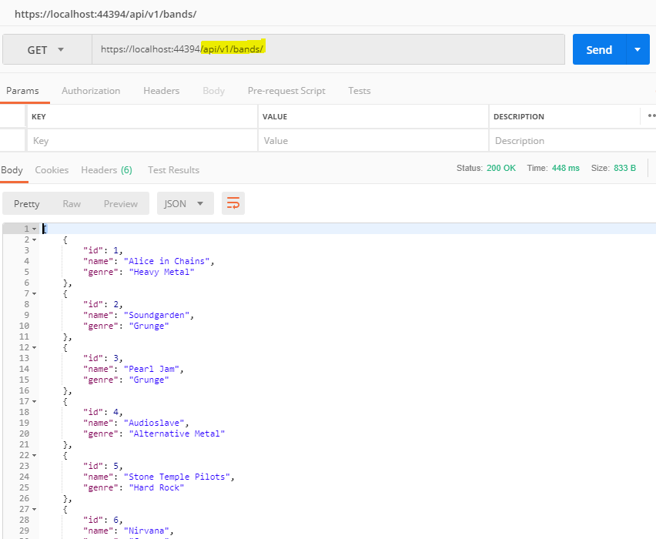Click the "Hard Rock" genre value
656x539 pixels.
coord(156,488)
